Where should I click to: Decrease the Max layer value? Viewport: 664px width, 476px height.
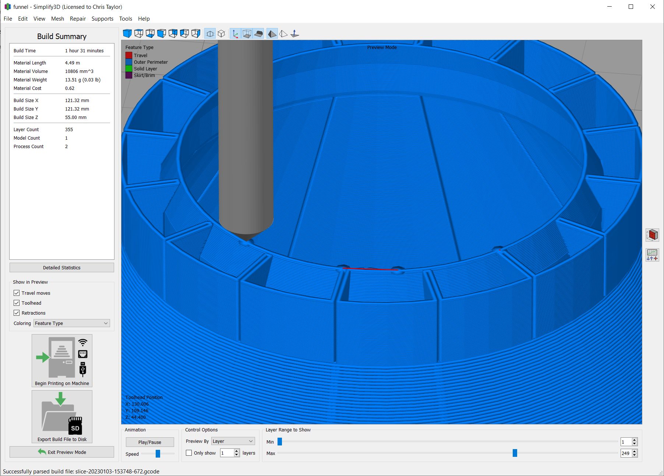click(634, 455)
